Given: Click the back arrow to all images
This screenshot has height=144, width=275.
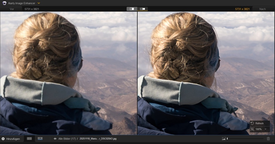Looking at the screenshot, I should coord(55,139).
